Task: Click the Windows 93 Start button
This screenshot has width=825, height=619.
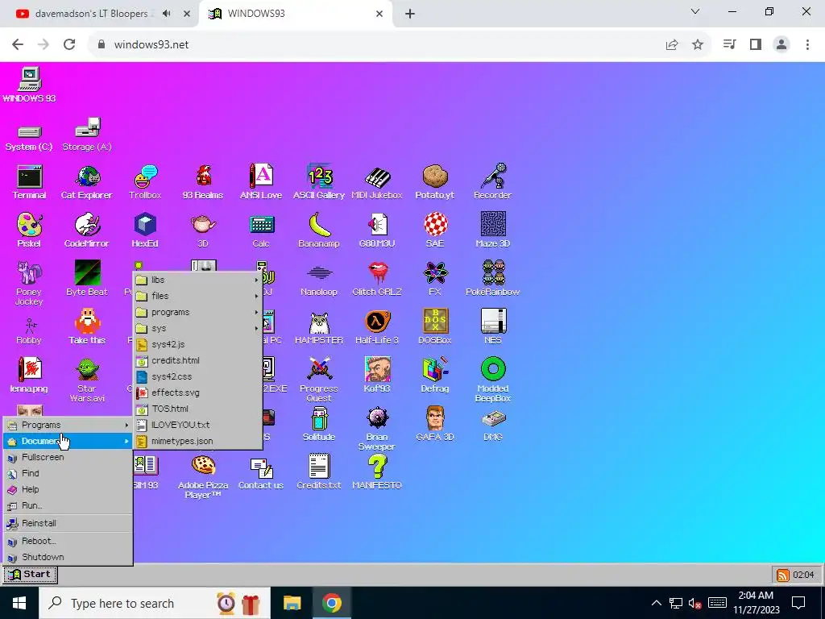Action: pos(30,574)
